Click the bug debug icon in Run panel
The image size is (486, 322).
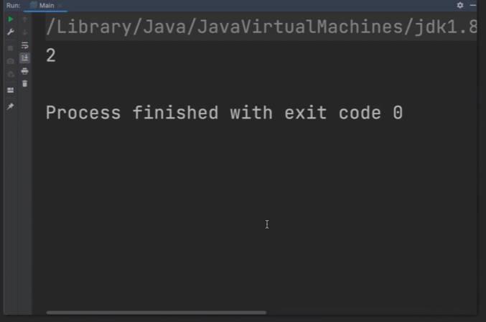coord(10,74)
